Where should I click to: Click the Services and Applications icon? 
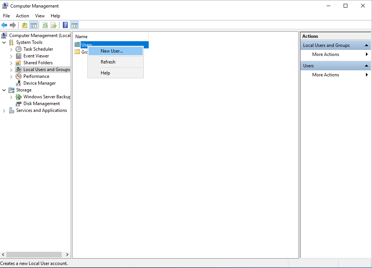(11, 110)
